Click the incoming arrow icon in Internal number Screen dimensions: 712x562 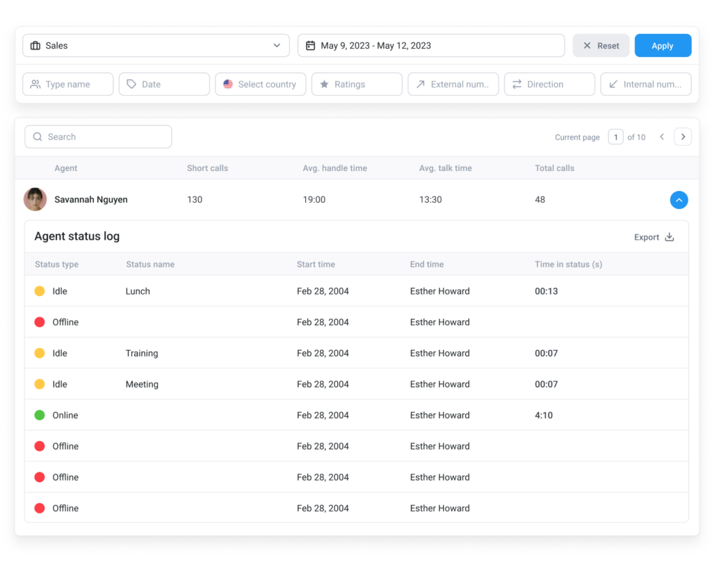(x=613, y=84)
